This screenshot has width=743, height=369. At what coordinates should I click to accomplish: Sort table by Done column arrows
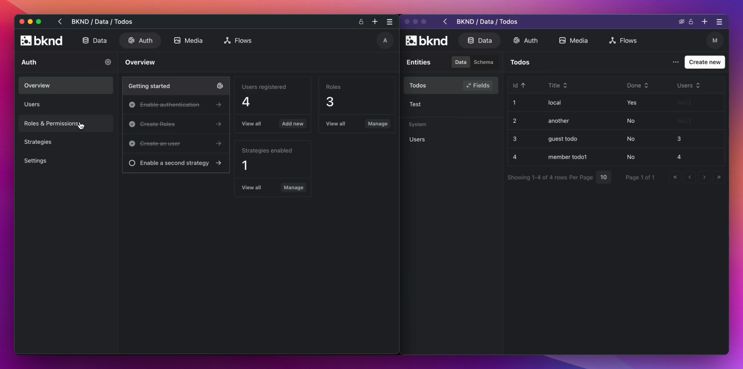(x=646, y=85)
